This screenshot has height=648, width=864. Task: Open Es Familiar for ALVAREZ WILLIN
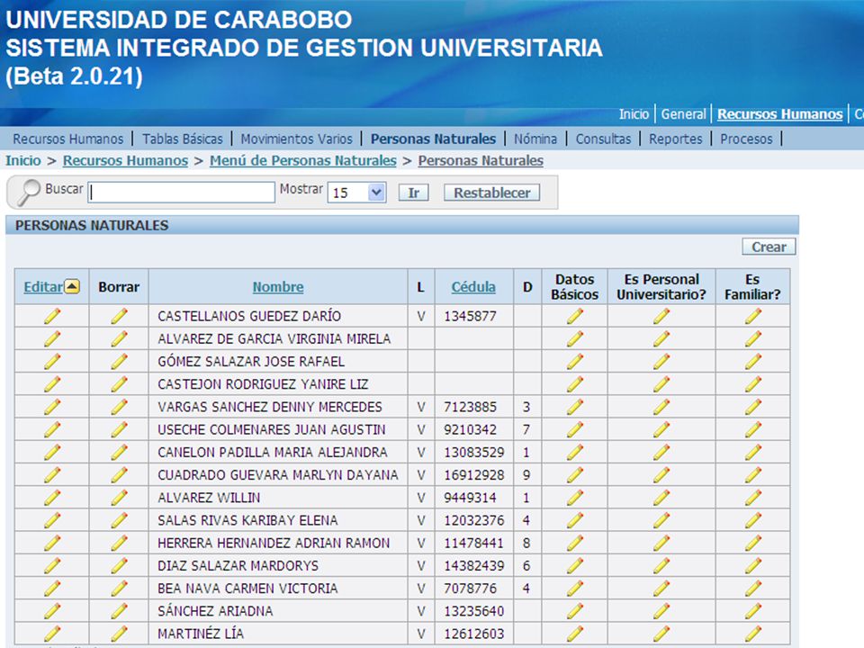[x=752, y=498]
